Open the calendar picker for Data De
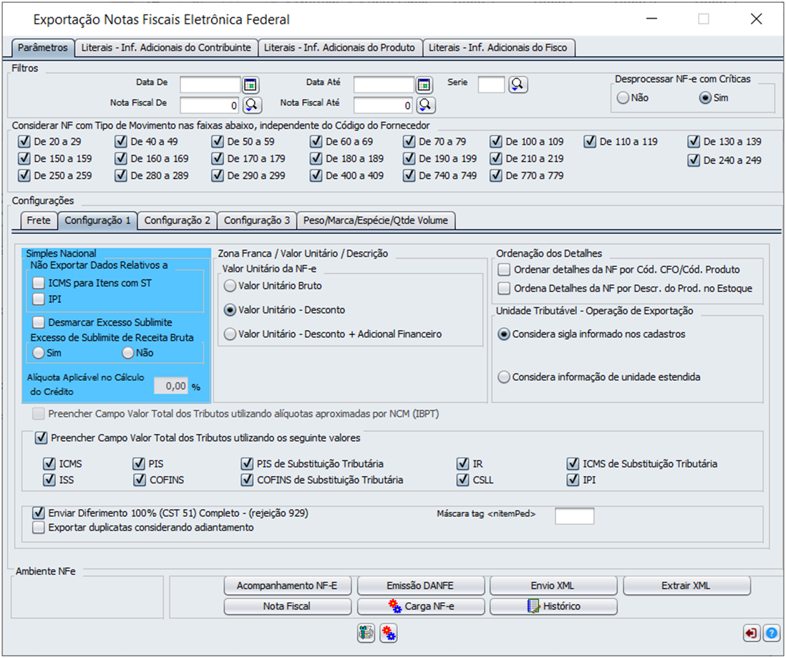786x658 pixels. click(x=251, y=84)
